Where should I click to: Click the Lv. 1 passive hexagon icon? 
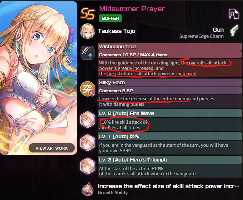coord(88,143)
